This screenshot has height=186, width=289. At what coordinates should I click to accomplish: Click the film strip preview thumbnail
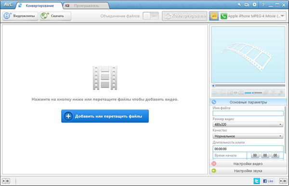click(x=248, y=54)
